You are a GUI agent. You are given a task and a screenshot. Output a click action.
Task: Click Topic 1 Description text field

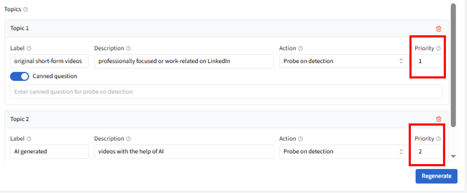pyautogui.click(x=184, y=61)
